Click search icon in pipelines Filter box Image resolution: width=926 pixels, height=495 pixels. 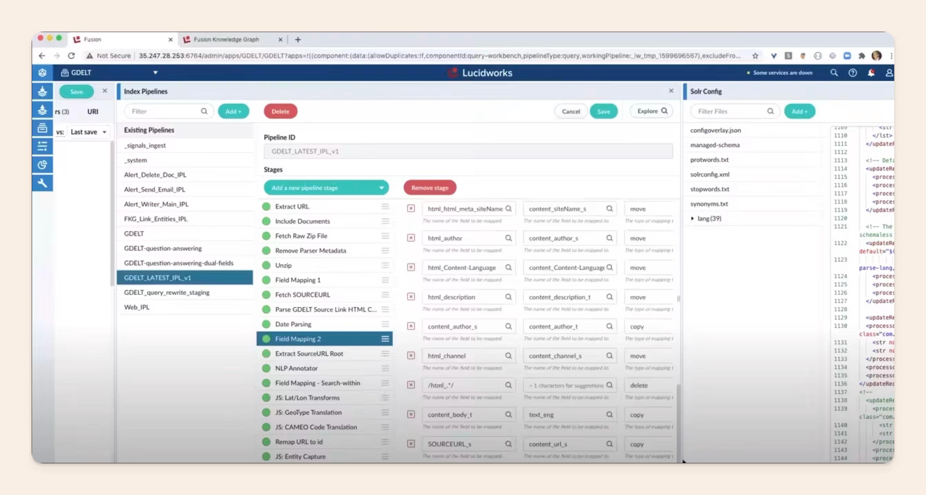pyautogui.click(x=204, y=111)
